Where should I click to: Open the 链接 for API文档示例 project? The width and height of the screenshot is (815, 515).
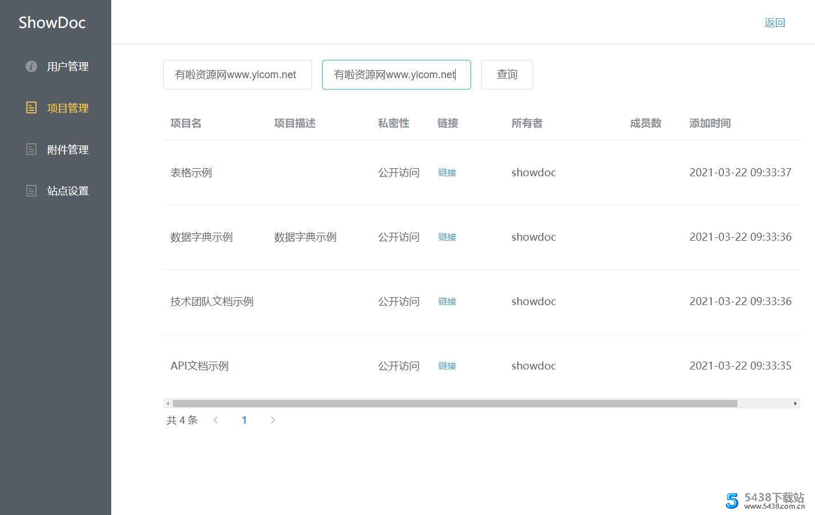(447, 366)
